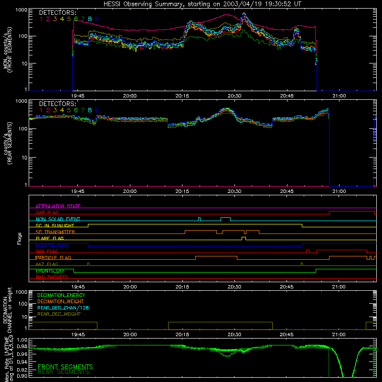Click the SC_IN_SUNLIGHT flag label
The width and height of the screenshot is (382, 382).
pos(55,225)
